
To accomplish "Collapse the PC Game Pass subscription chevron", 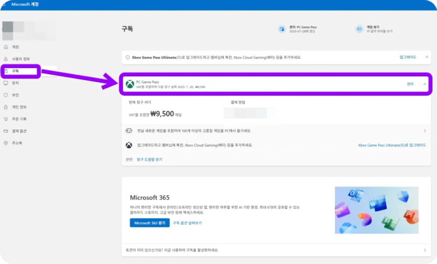I will point(425,84).
